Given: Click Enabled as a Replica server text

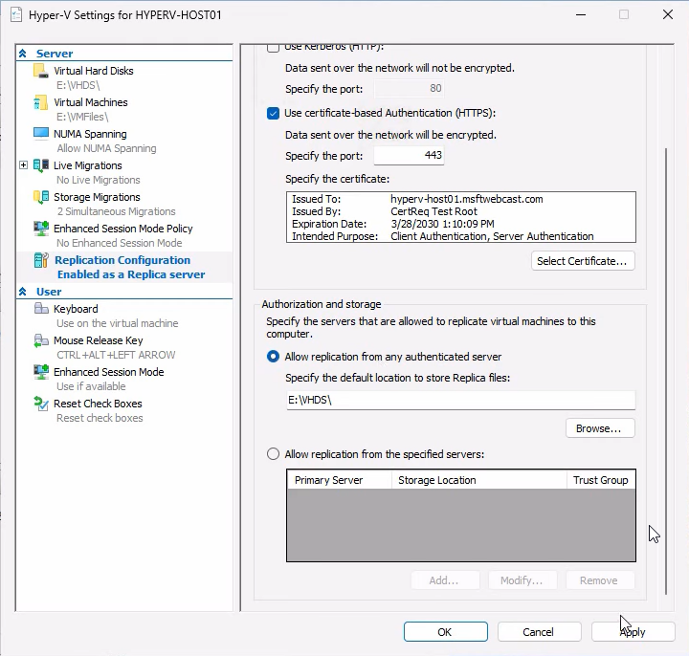Looking at the screenshot, I should 131,274.
